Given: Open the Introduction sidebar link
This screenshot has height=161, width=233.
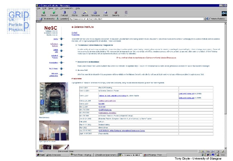Looking at the screenshot, I should [53, 63].
